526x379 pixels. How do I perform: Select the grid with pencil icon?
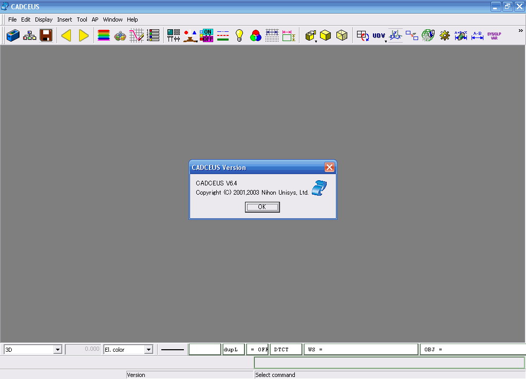pyautogui.click(x=137, y=35)
